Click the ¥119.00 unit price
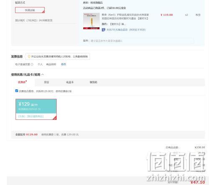The height and width of the screenshot is (185, 209). coord(167,15)
